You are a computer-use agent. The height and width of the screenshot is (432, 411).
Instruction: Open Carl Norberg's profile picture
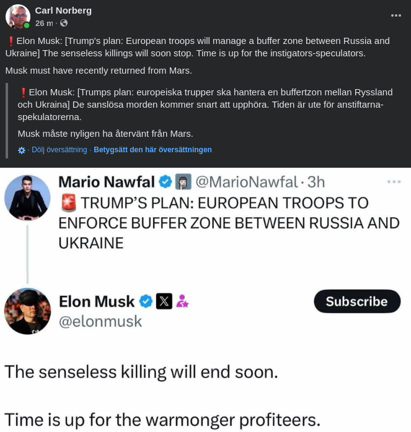[x=17, y=17]
